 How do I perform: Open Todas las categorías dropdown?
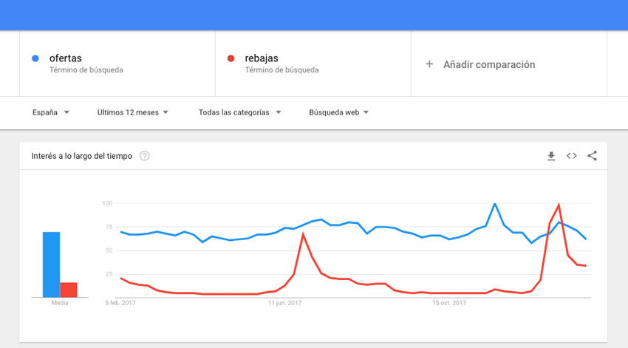pyautogui.click(x=240, y=112)
